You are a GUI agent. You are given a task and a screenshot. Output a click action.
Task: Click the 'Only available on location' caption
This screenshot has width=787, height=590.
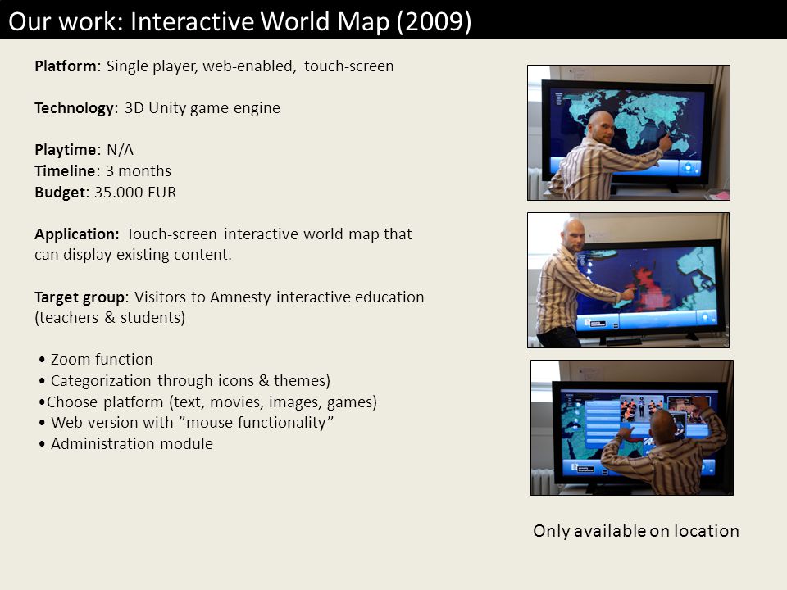pyautogui.click(x=636, y=531)
